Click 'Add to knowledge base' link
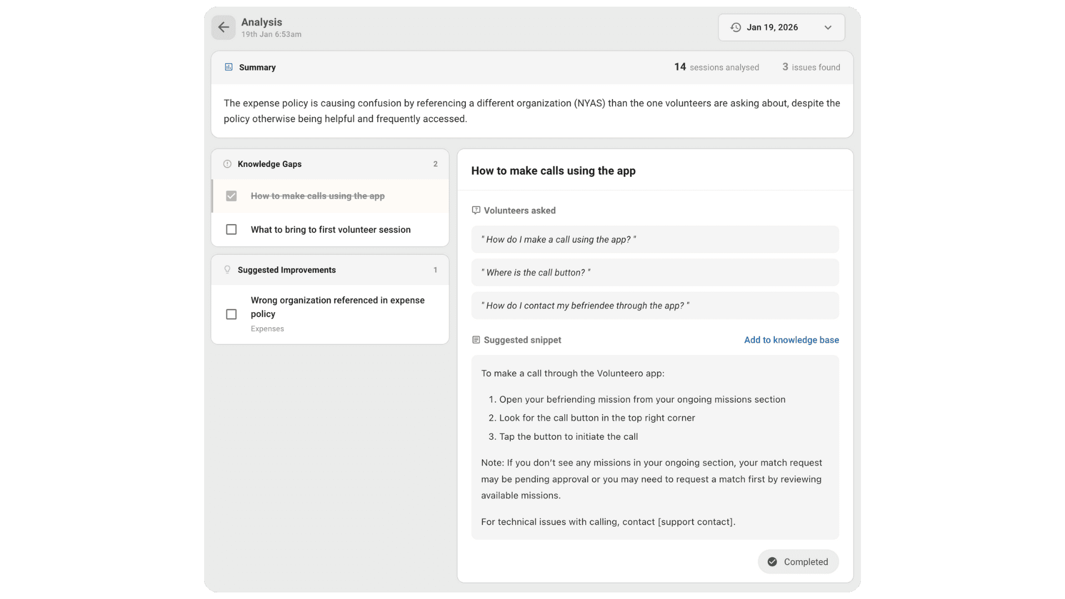This screenshot has height=599, width=1065. coord(791,340)
